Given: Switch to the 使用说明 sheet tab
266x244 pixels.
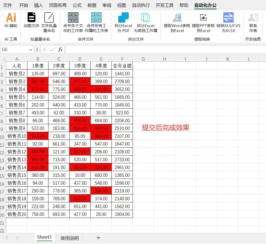Looking at the screenshot, I should tap(69, 238).
